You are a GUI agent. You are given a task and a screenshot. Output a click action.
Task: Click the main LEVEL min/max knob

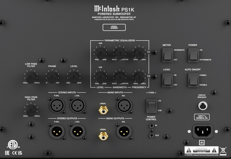click(x=74, y=78)
